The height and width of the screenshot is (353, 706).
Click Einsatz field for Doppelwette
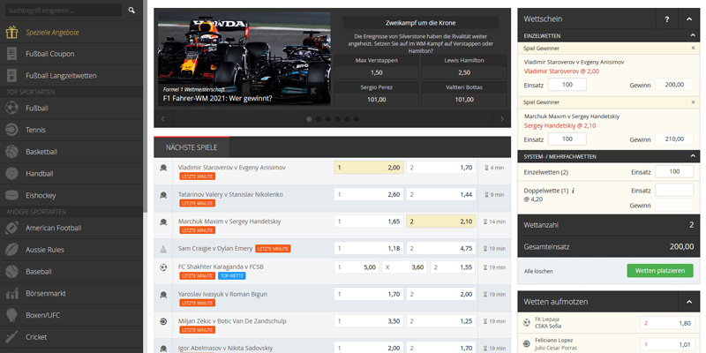674,190
